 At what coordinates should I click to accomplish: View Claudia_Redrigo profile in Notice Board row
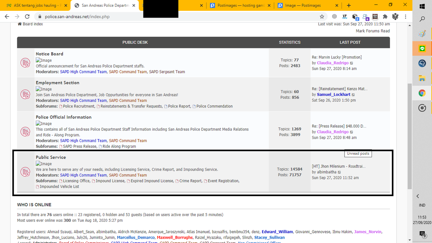pyautogui.click(x=332, y=63)
